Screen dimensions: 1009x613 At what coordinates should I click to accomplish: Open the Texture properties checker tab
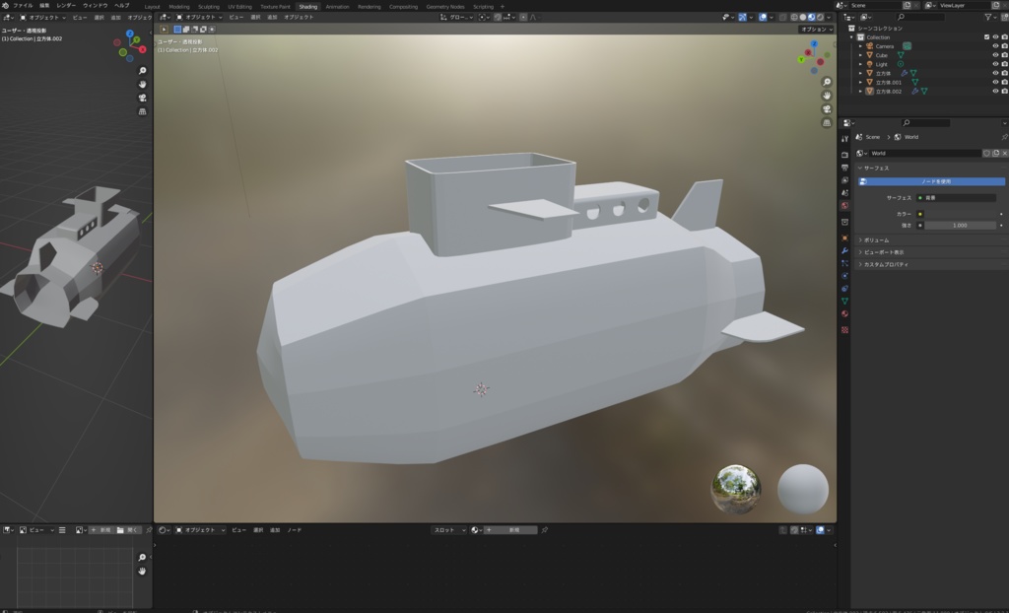[844, 330]
